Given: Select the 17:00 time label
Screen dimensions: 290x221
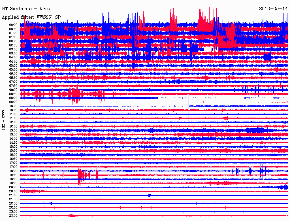Looking at the screenshot, I should click(13, 163).
